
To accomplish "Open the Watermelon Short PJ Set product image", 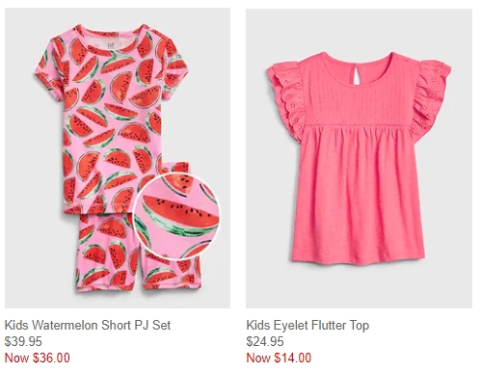I will click(x=118, y=158).
